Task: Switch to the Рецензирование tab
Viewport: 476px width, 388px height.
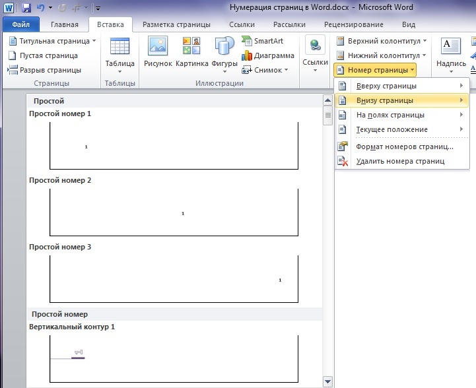Action: tap(354, 24)
